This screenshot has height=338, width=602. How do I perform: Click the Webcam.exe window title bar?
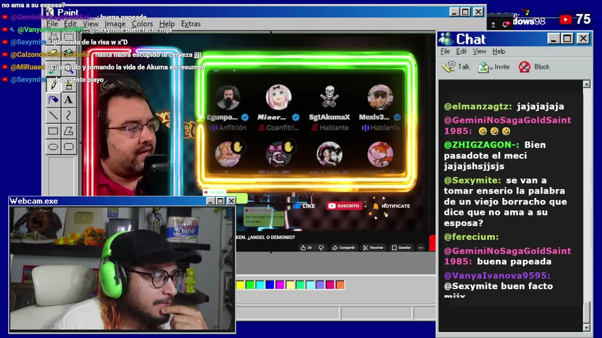click(122, 201)
